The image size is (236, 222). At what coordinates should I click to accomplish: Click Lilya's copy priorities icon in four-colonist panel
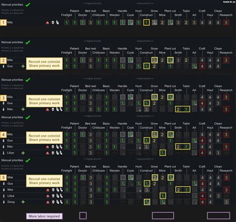57,153
